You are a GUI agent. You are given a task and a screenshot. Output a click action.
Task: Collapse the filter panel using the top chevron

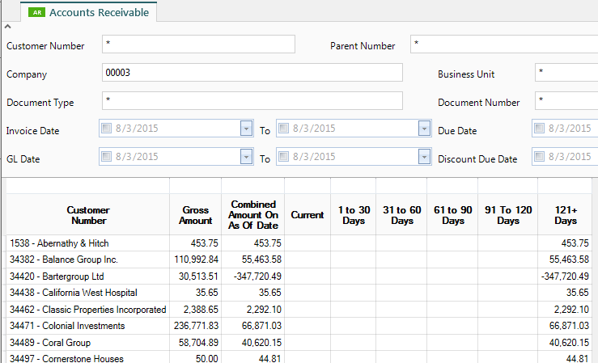[8, 27]
